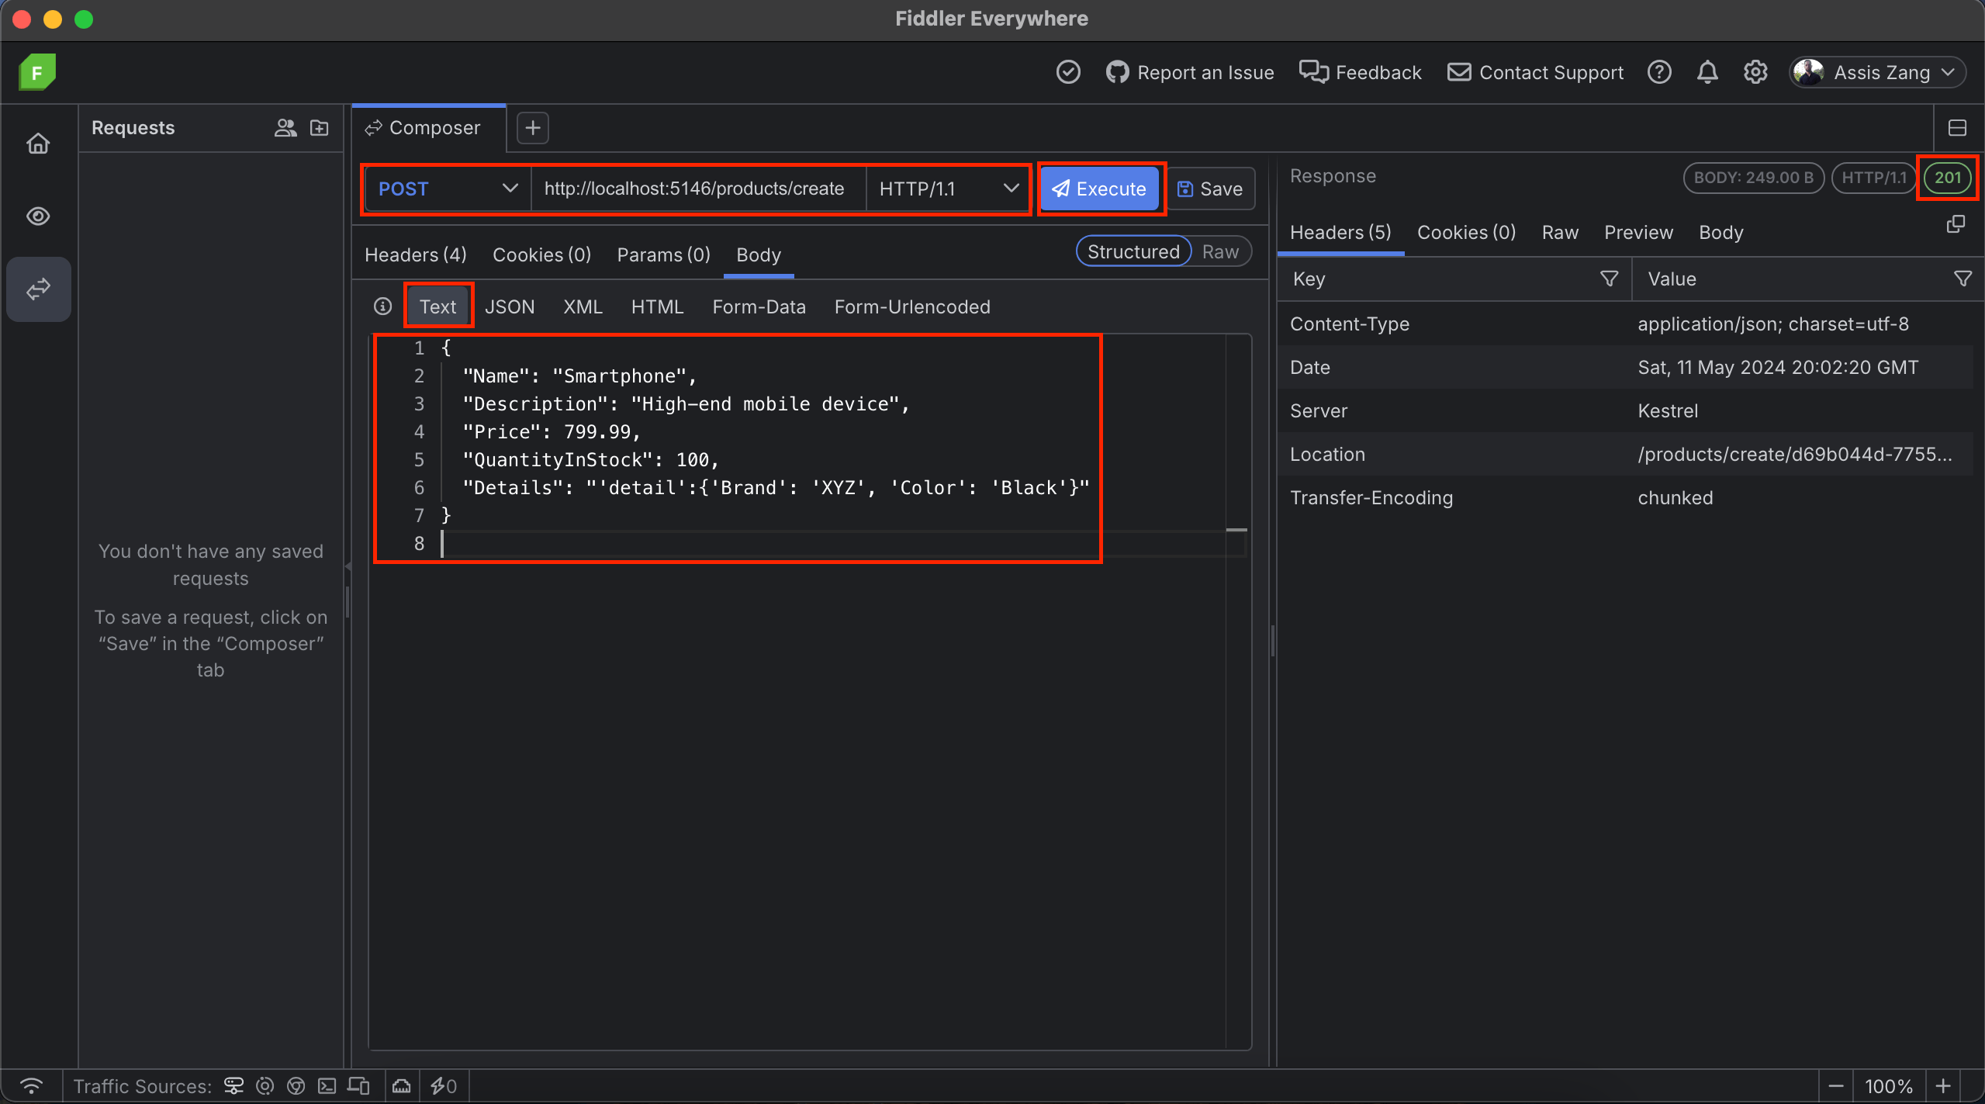Click the Content-Type header key
The width and height of the screenshot is (1985, 1104).
[1349, 324]
